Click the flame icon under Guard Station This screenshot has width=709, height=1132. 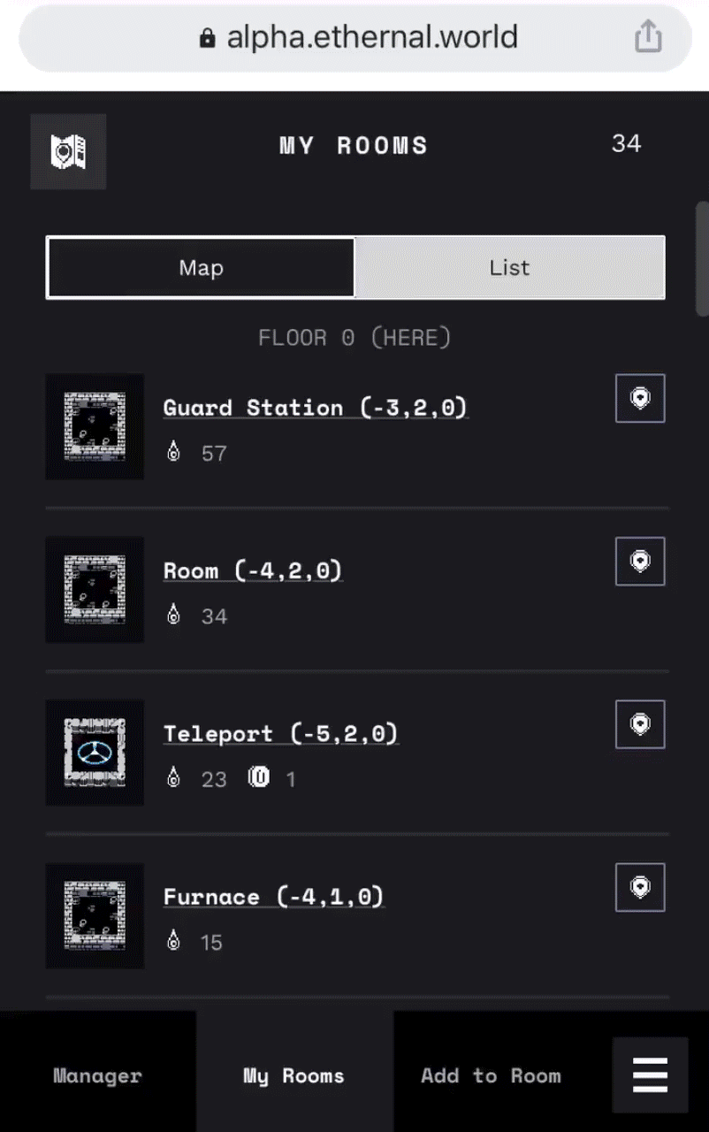pyautogui.click(x=173, y=452)
